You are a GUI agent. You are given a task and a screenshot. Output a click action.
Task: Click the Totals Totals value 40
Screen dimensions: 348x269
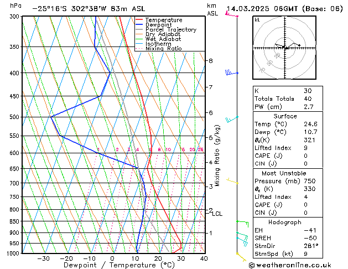coord(308,99)
